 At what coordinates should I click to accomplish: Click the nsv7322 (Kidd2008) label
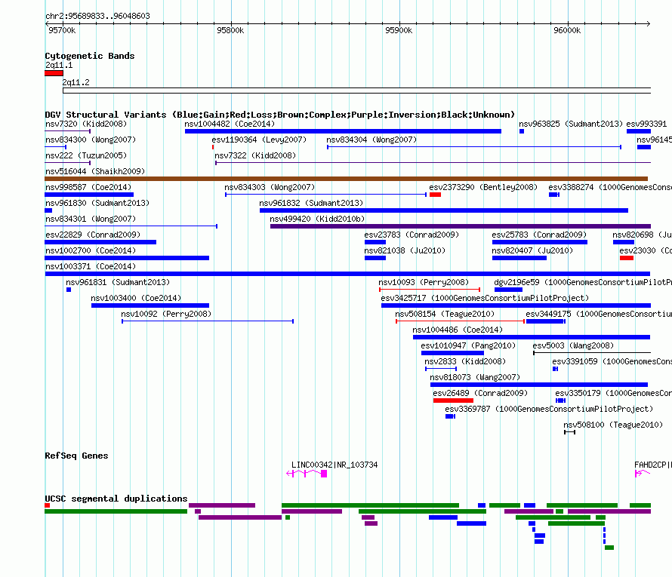(x=255, y=155)
